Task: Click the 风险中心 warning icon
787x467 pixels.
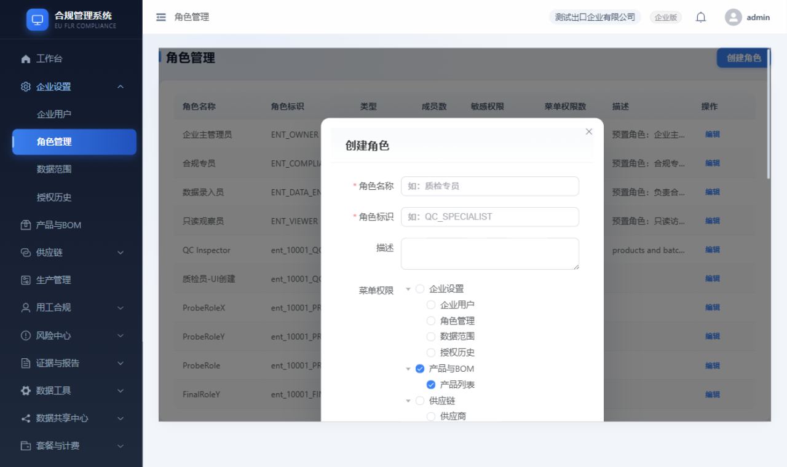Action: [25, 336]
